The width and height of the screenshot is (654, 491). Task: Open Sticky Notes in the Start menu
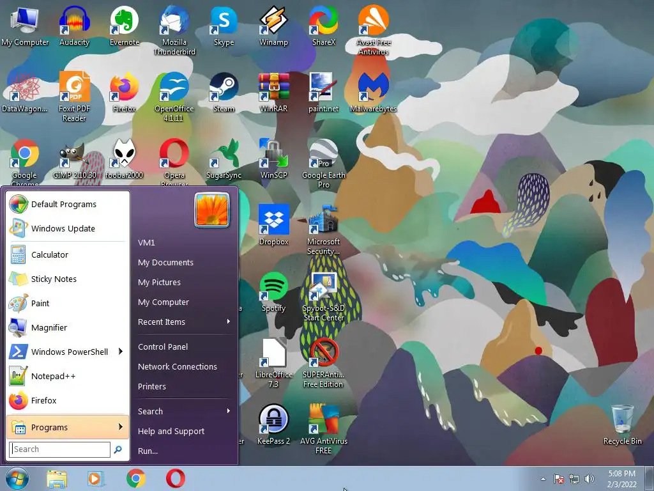point(68,279)
